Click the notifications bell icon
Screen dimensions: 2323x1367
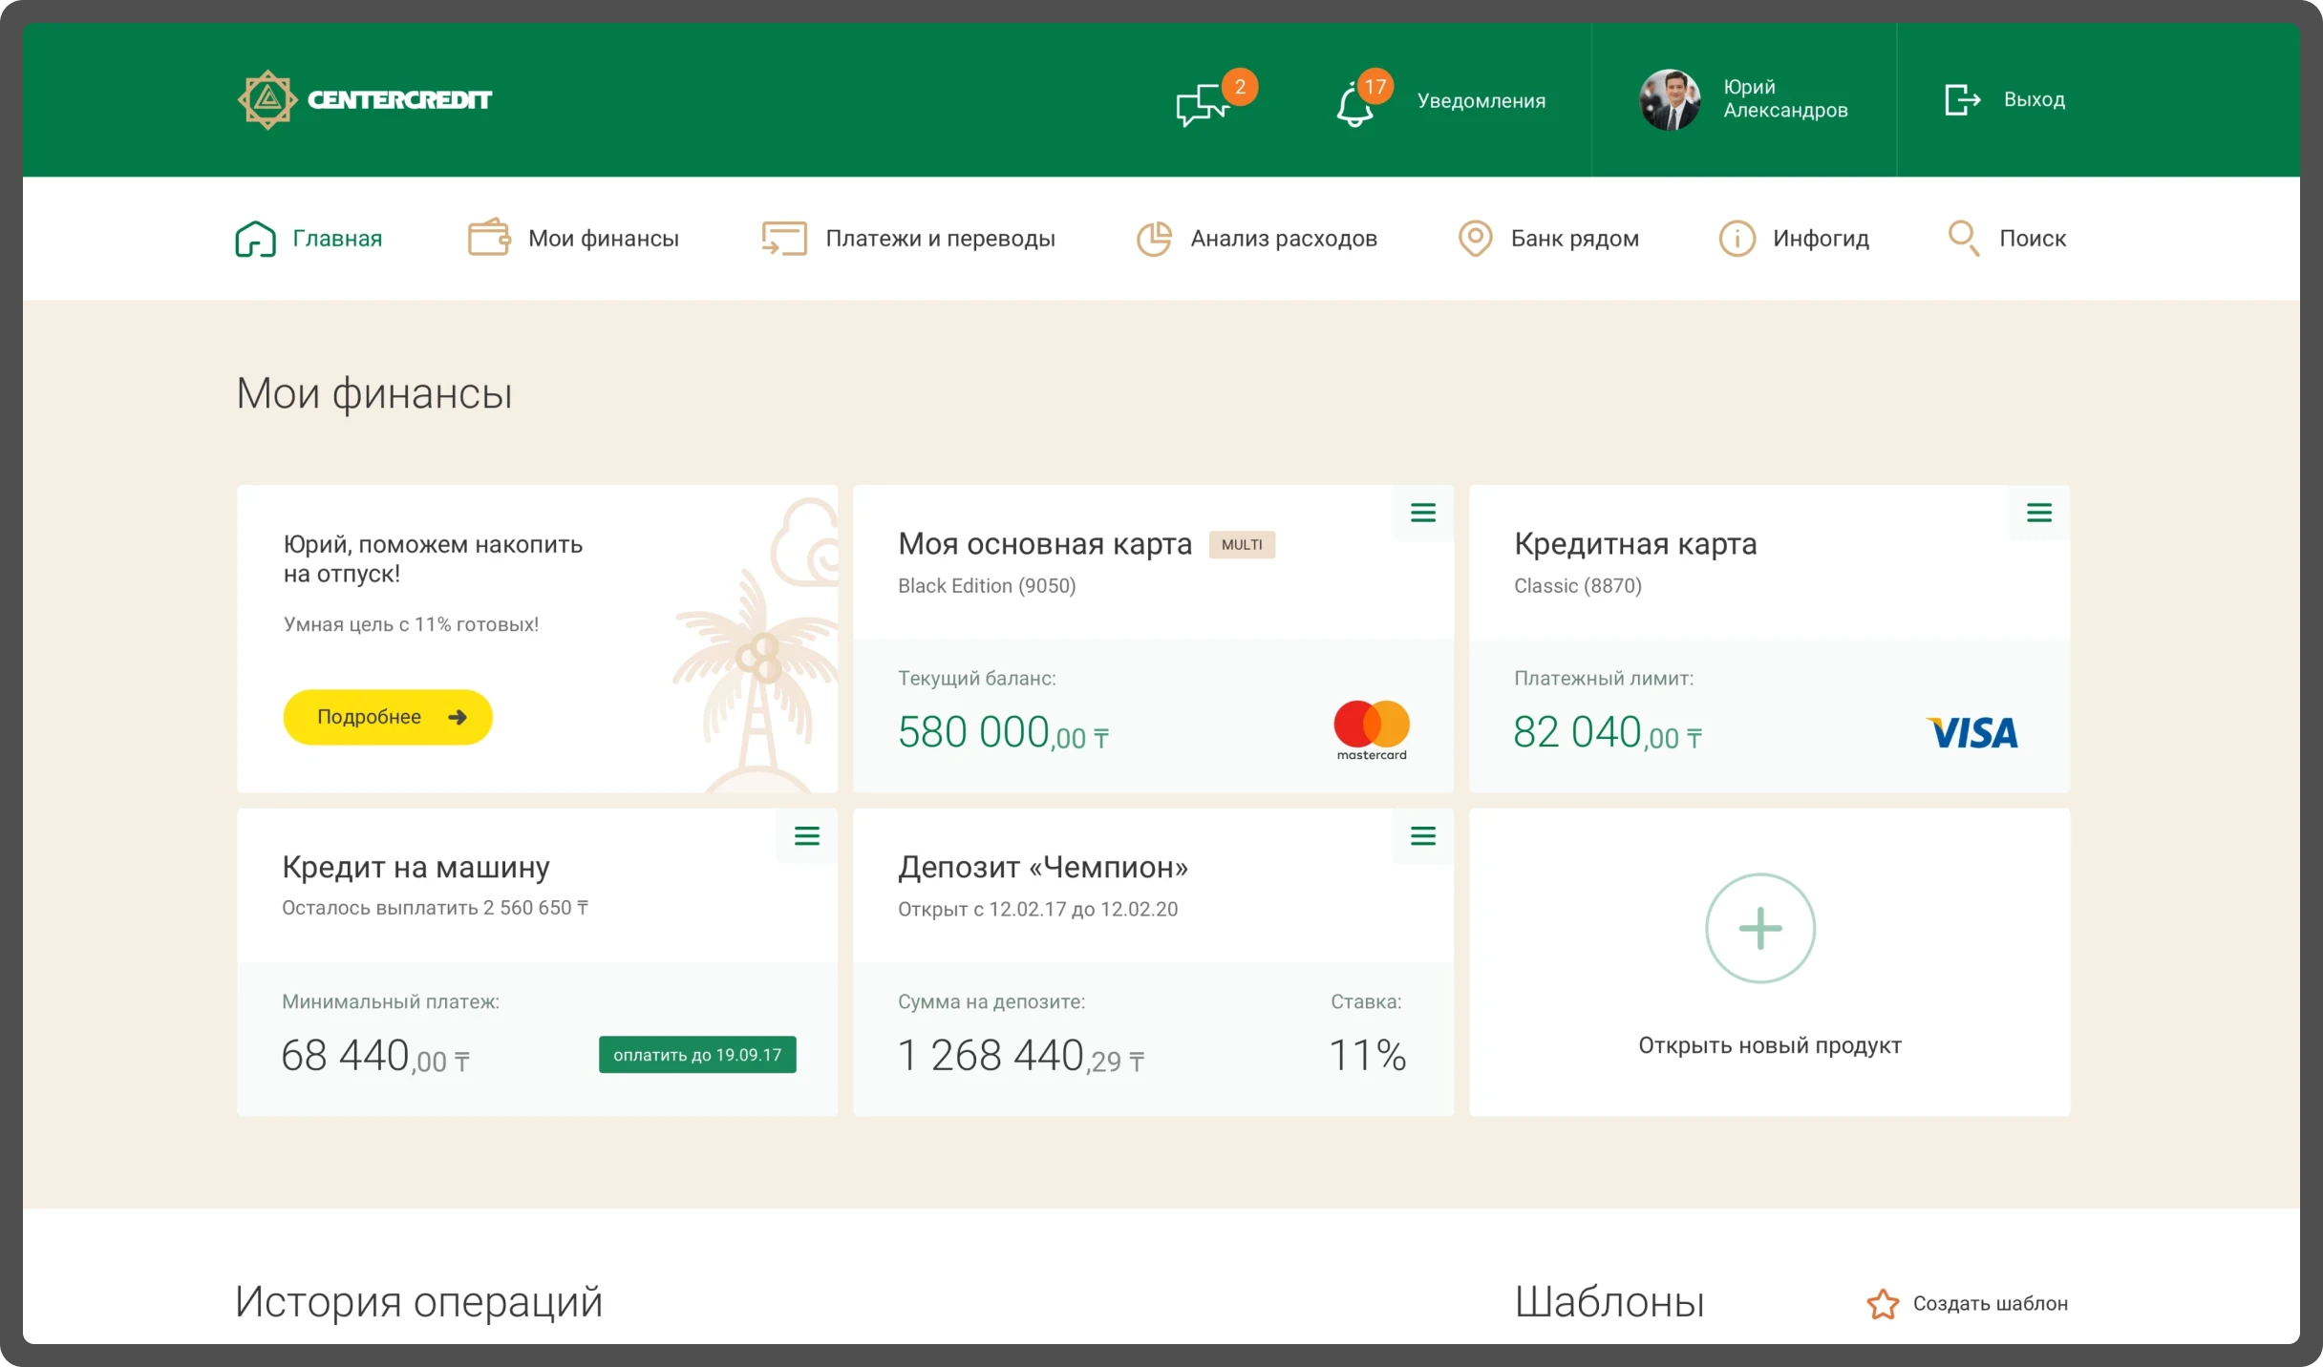coord(1354,105)
